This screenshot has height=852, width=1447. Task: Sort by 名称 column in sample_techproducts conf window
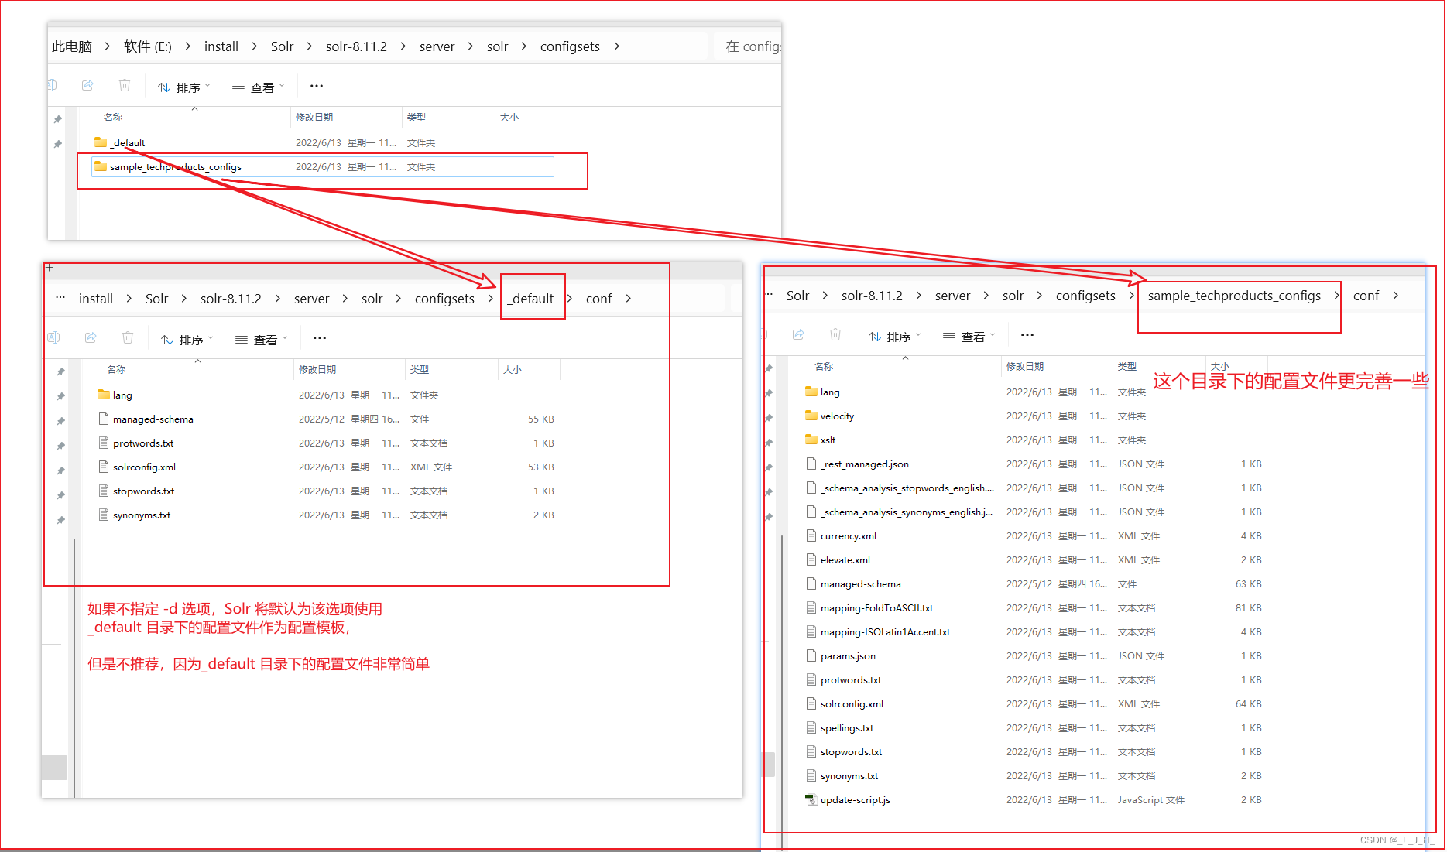click(824, 367)
